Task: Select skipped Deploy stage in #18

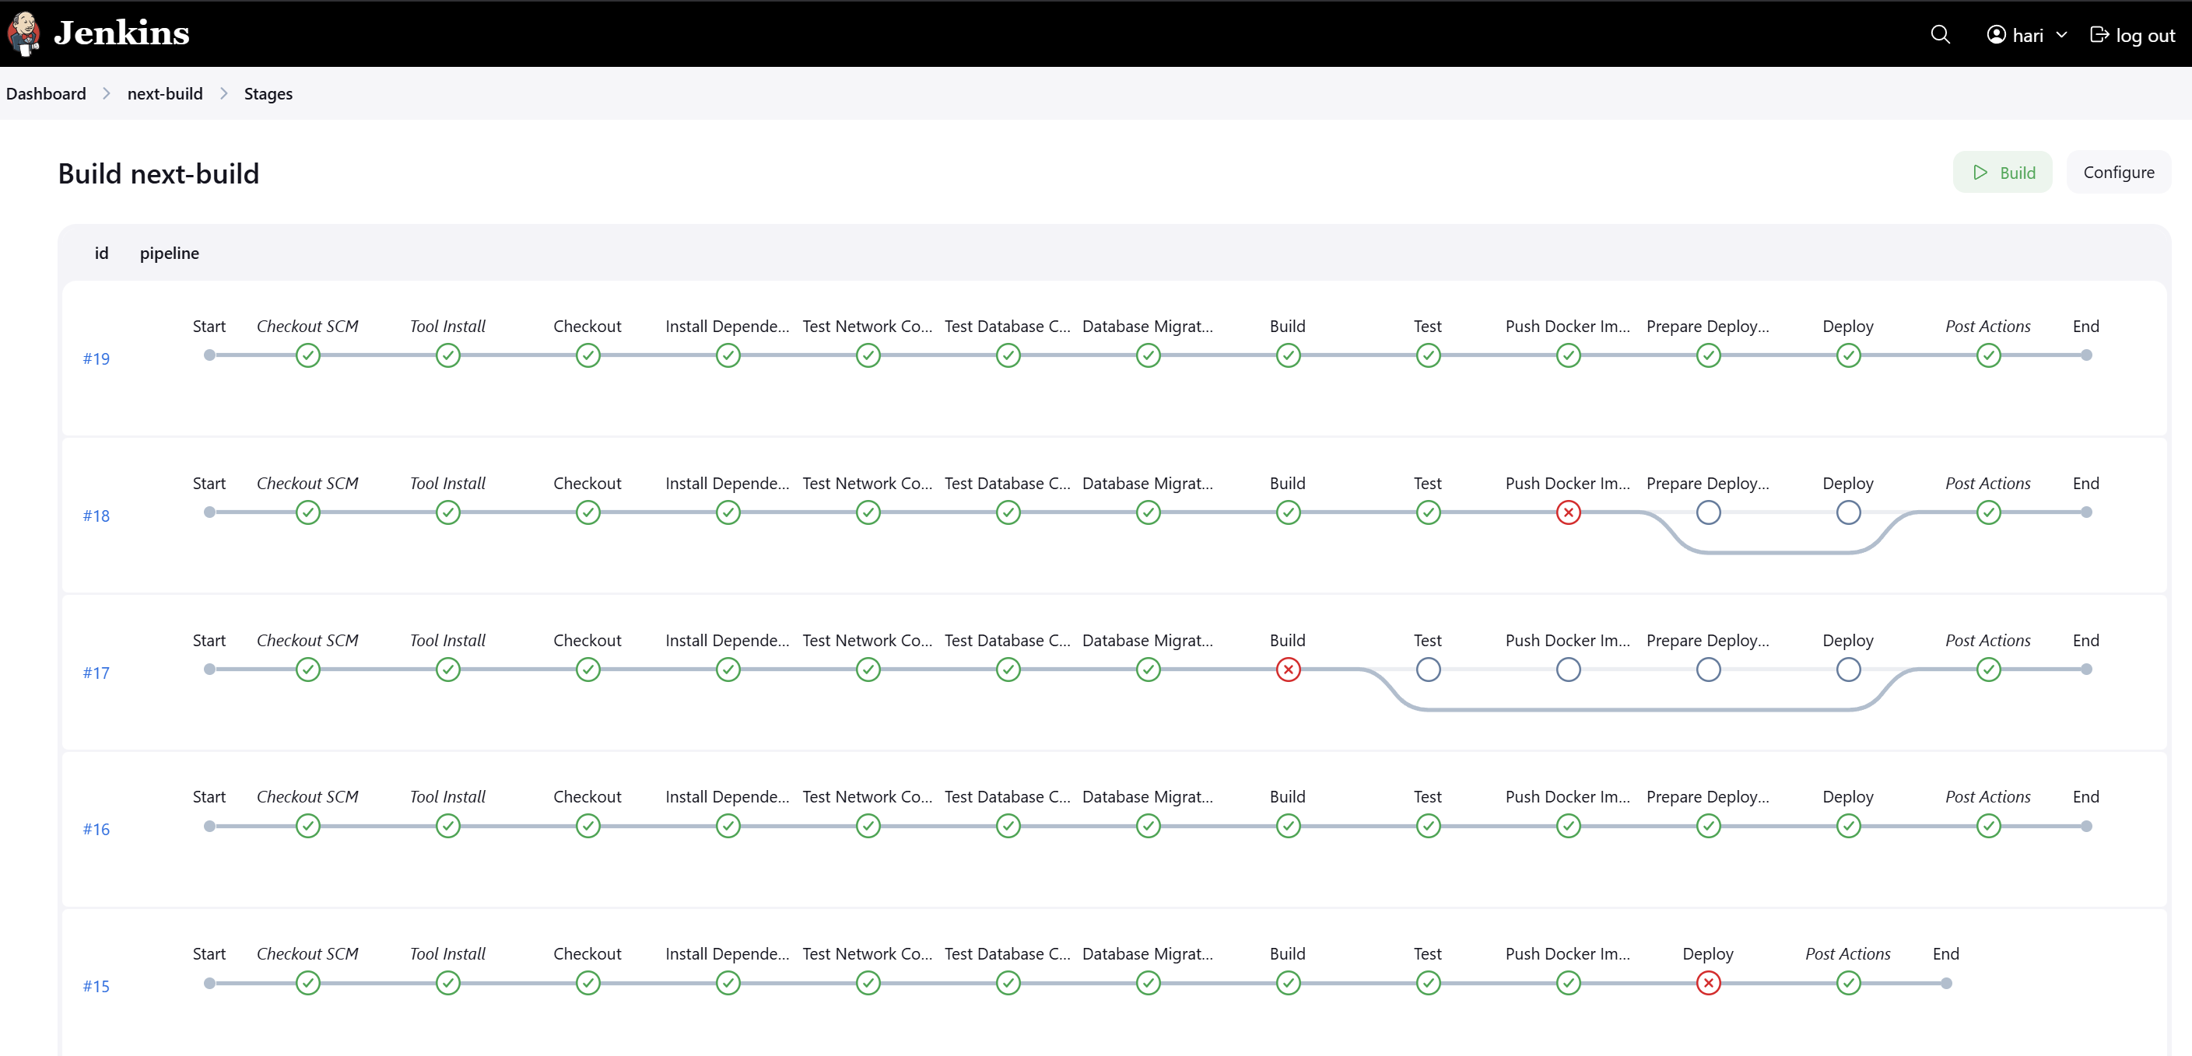Action: click(1848, 512)
